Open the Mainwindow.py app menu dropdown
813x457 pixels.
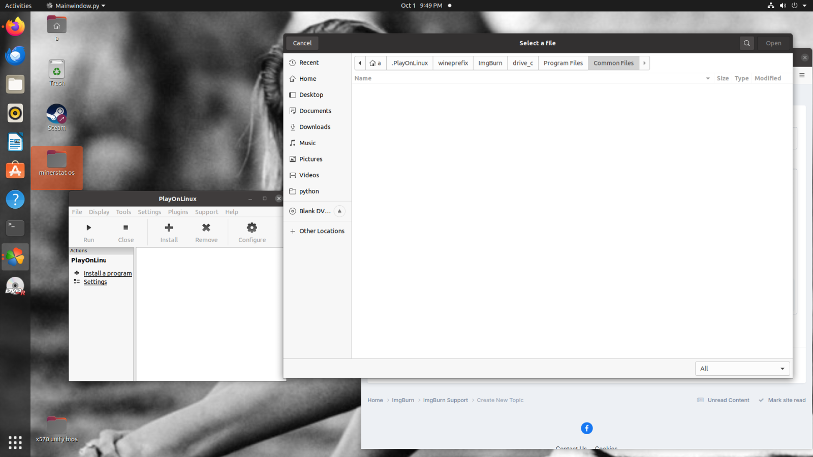point(76,6)
